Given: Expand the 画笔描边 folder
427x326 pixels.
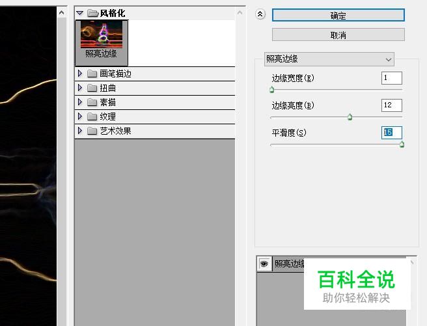Looking at the screenshot, I should (80, 74).
